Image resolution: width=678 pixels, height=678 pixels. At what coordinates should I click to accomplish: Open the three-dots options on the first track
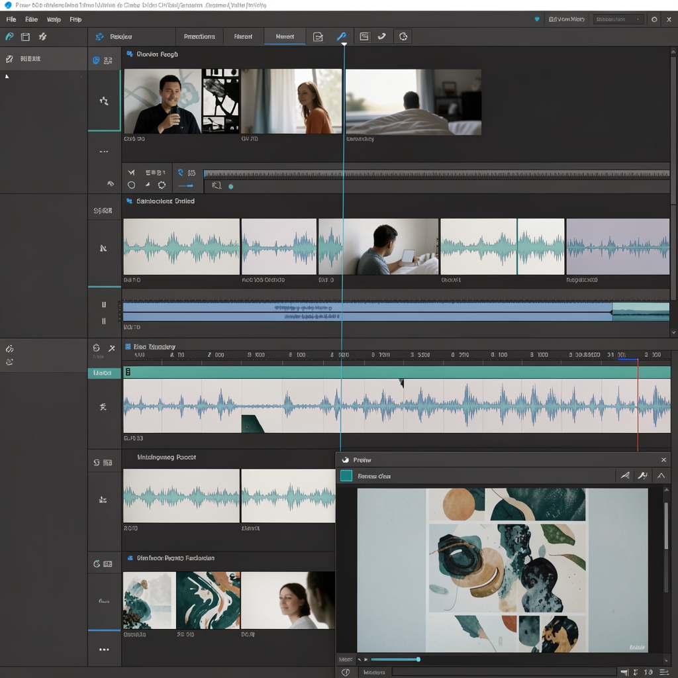tap(104, 152)
